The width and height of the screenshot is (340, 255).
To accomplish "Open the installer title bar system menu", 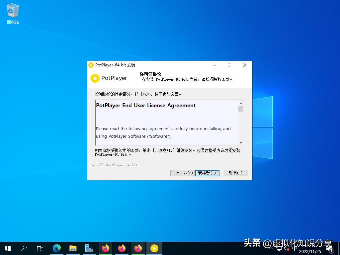I will point(91,65).
